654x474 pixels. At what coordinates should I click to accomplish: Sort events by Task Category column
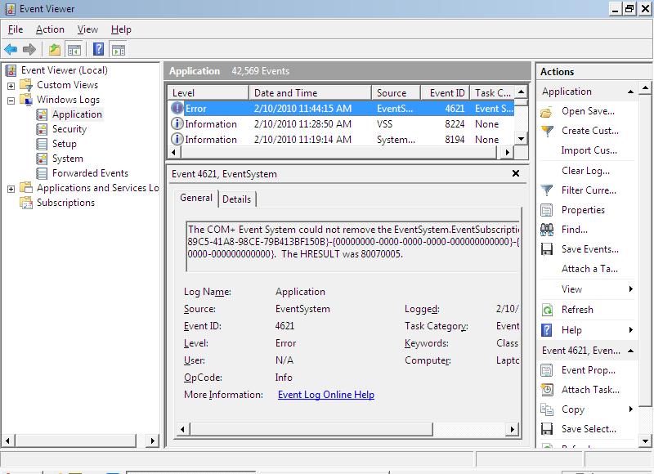[492, 93]
